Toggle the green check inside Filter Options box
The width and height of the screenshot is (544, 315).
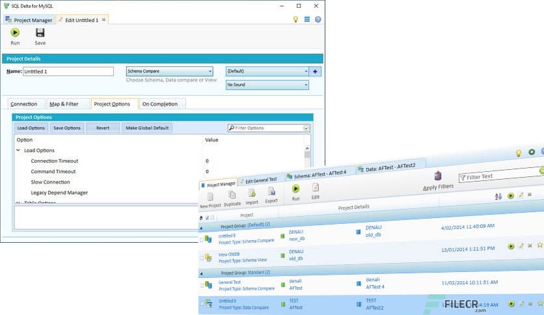[x=306, y=128]
